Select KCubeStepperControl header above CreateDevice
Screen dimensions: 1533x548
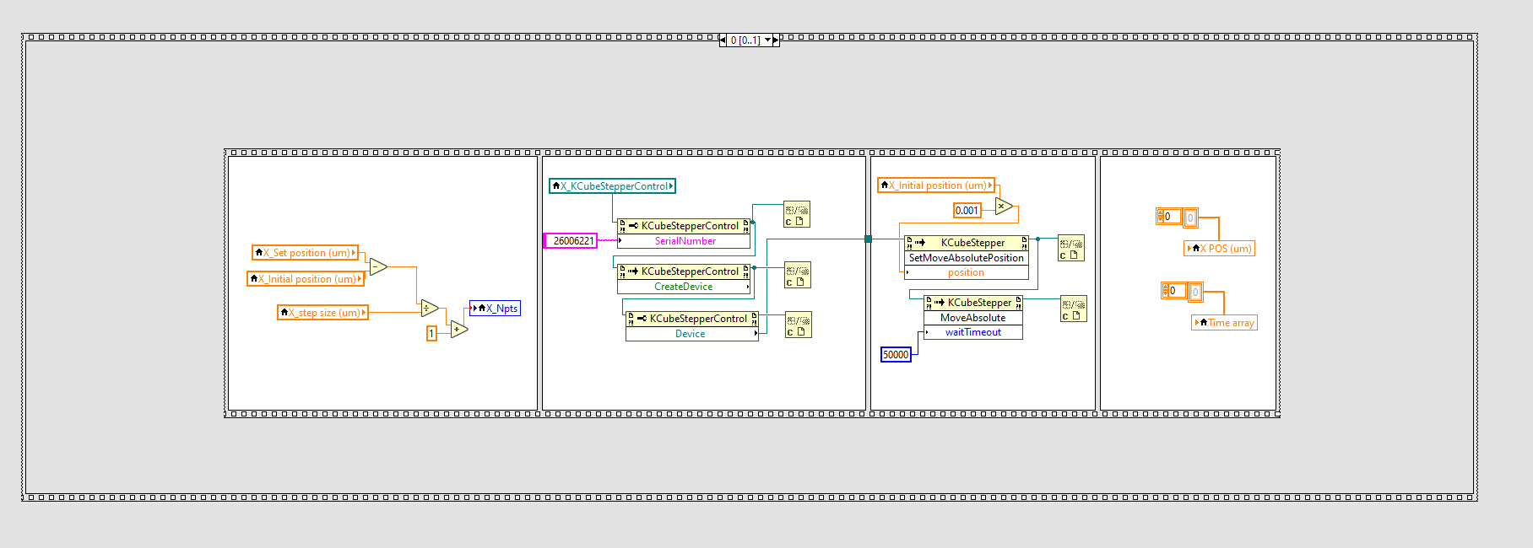pos(684,271)
